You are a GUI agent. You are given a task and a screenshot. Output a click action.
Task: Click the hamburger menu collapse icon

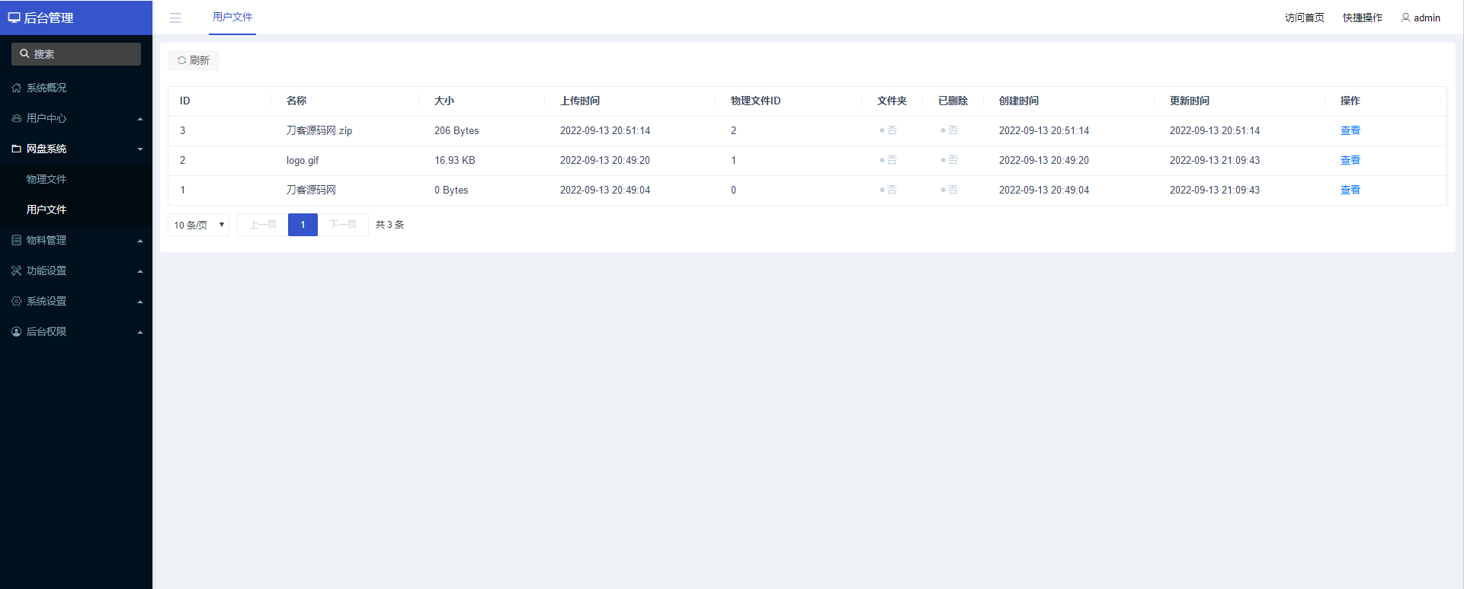tap(175, 18)
